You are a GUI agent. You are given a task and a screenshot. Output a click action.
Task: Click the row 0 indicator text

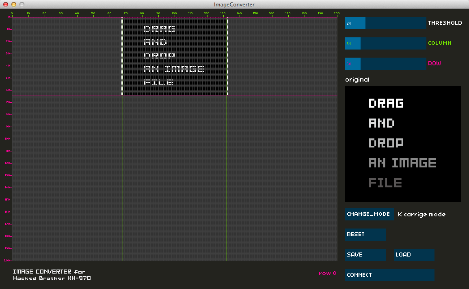327,273
